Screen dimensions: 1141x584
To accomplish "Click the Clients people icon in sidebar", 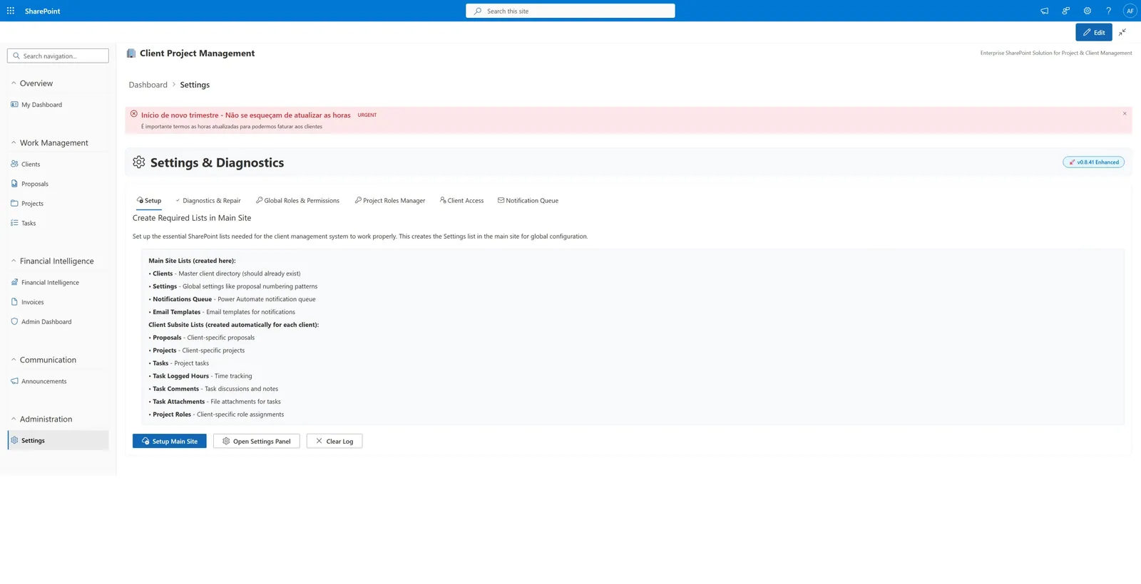I will pos(14,164).
